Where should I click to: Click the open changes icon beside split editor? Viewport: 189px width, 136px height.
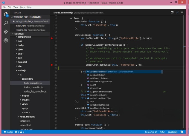(177, 13)
